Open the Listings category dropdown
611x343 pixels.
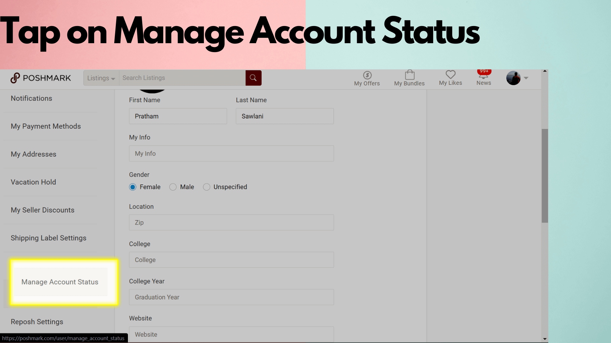101,78
